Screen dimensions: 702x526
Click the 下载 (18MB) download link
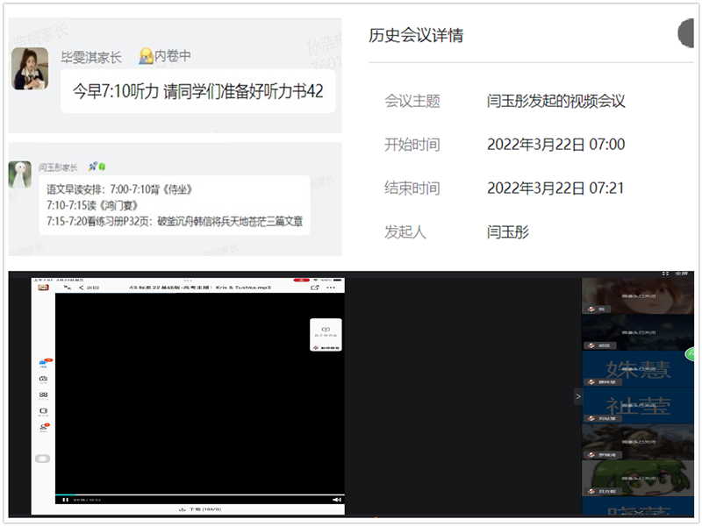tap(198, 508)
